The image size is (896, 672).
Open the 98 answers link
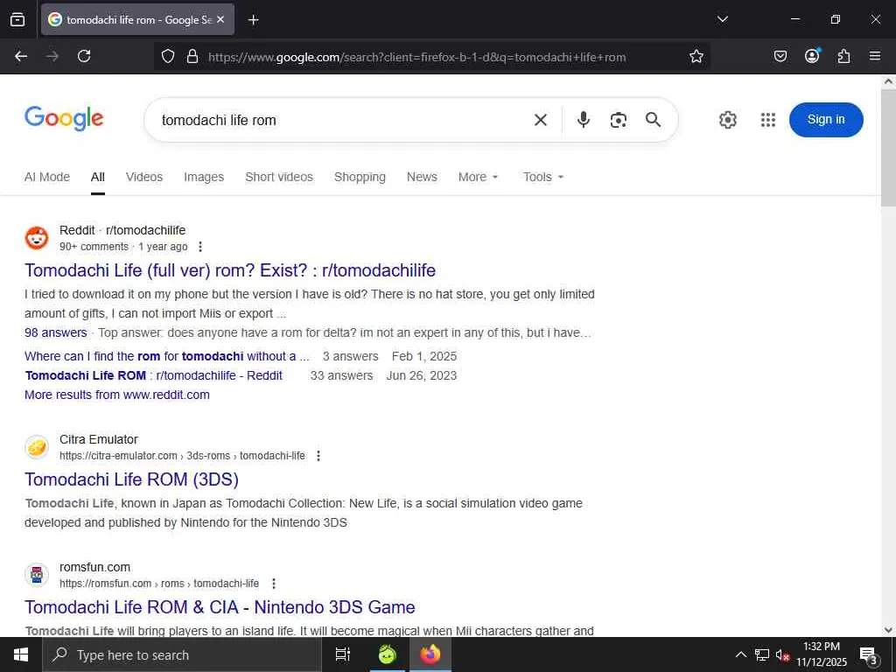click(x=55, y=332)
